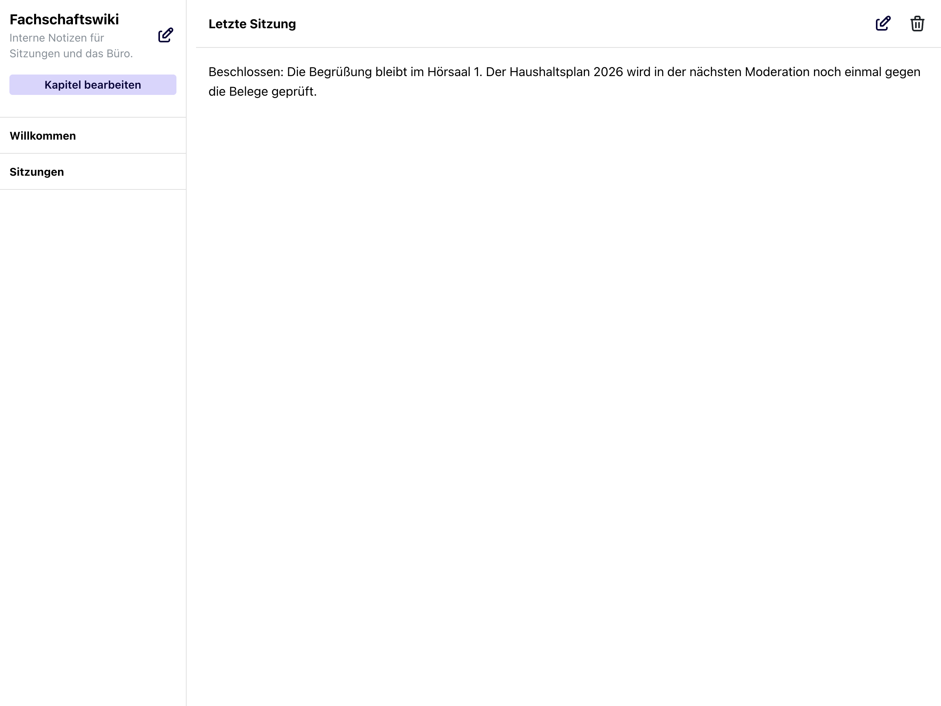Delete the Letzte Sitzung page
This screenshot has height=706, width=941.
click(917, 24)
